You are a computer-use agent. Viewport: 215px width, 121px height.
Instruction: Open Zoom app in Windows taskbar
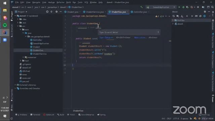point(5,40)
